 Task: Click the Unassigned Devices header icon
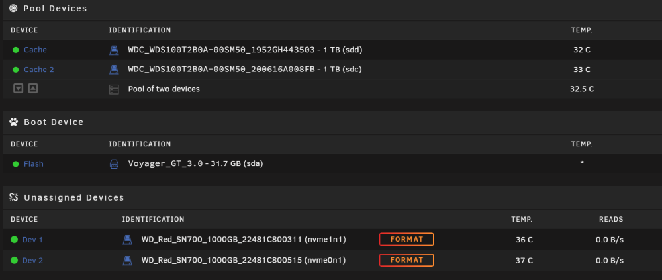(x=13, y=198)
